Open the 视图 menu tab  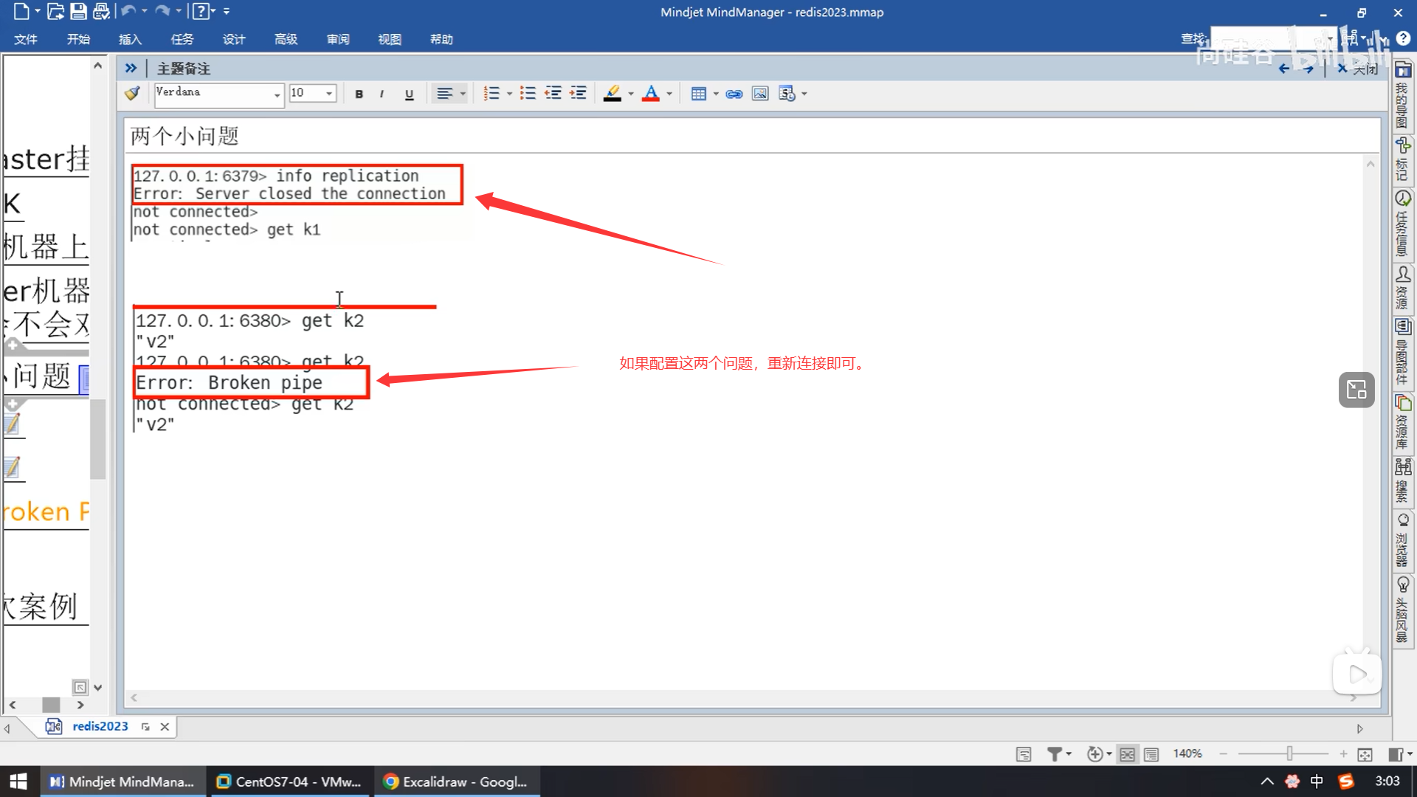(x=389, y=39)
